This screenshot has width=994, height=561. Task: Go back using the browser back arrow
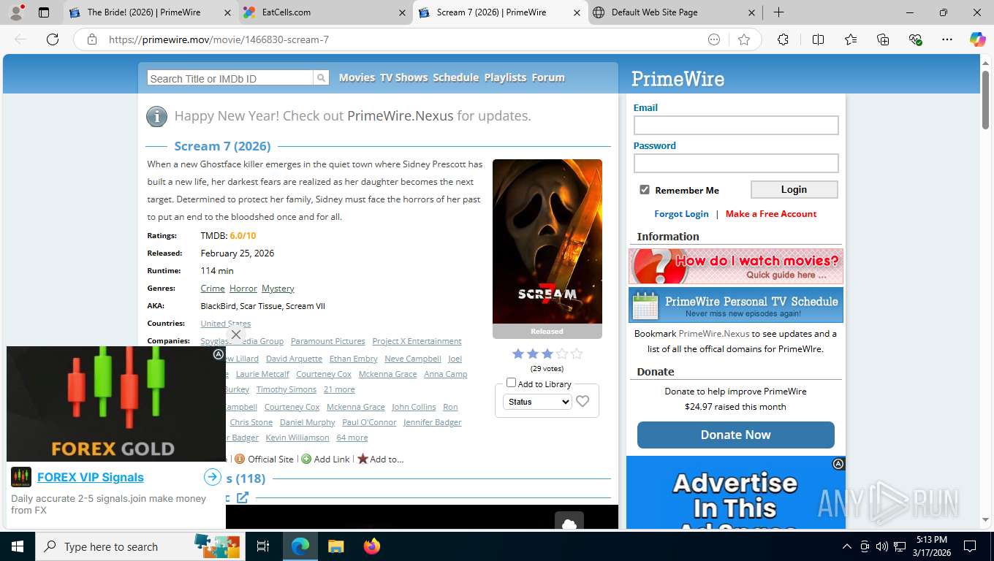tap(20, 39)
